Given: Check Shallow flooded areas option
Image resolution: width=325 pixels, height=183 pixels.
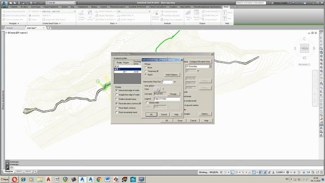Looking at the screenshot, I should coord(117,99).
